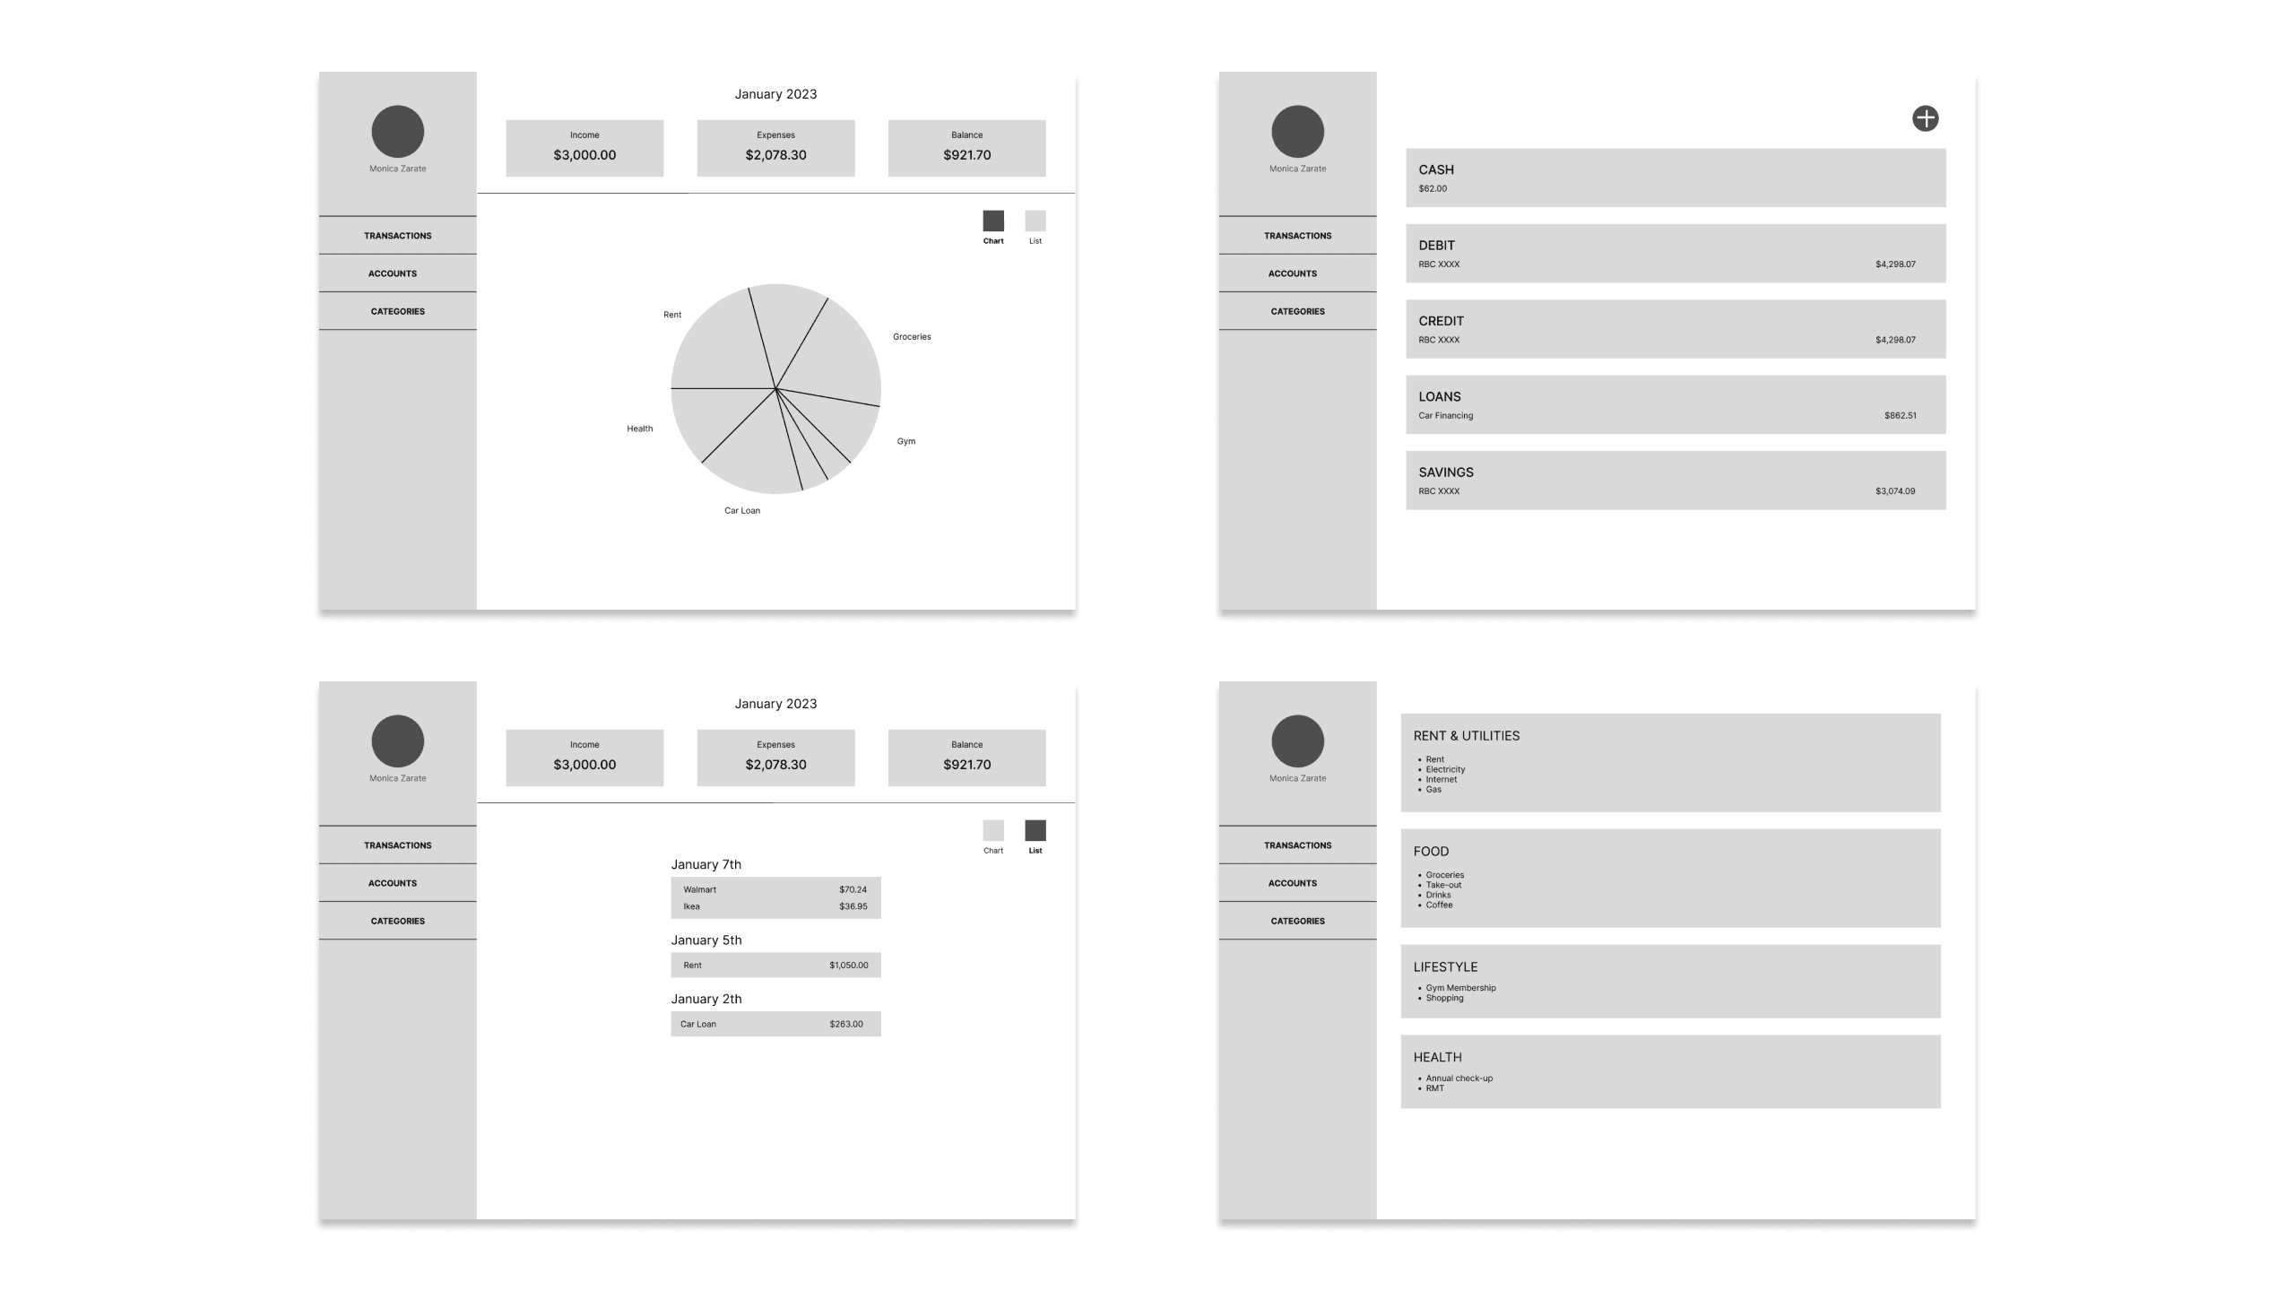Click the Expenses tile showing $2,078.30

click(x=775, y=147)
